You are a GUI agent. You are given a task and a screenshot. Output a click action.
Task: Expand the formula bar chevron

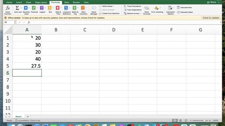point(221,22)
